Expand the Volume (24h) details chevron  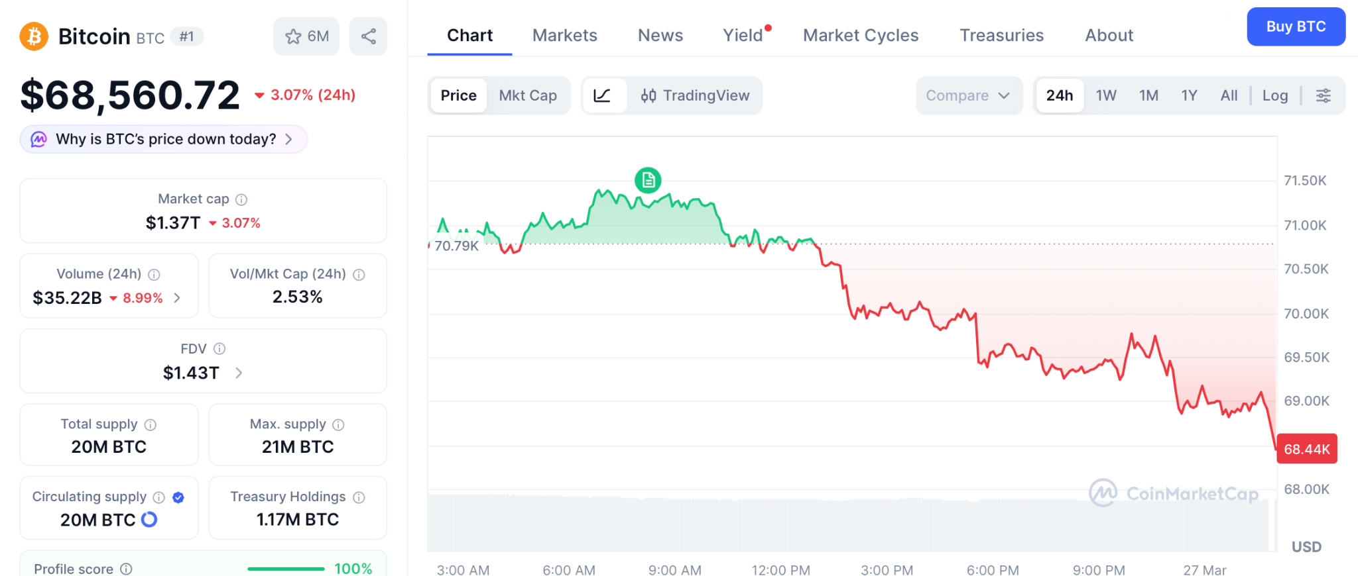(x=177, y=298)
